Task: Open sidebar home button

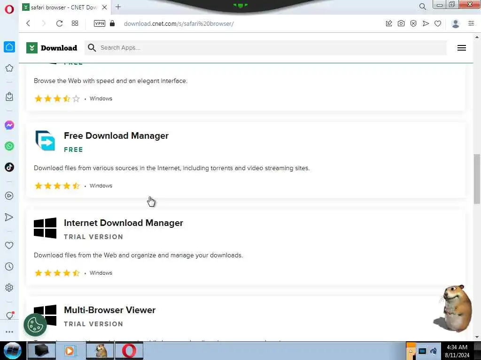Action: [9, 47]
